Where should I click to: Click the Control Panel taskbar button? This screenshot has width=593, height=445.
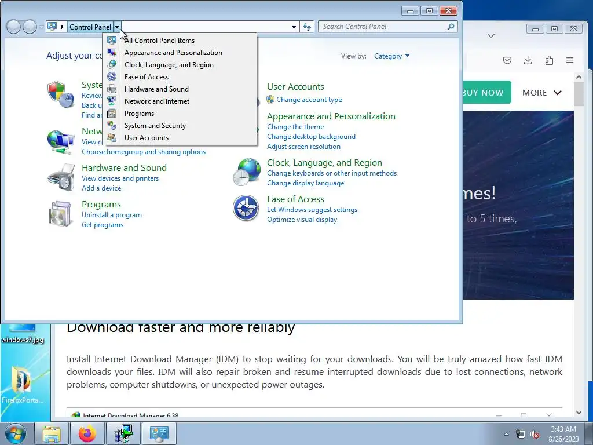click(x=159, y=433)
